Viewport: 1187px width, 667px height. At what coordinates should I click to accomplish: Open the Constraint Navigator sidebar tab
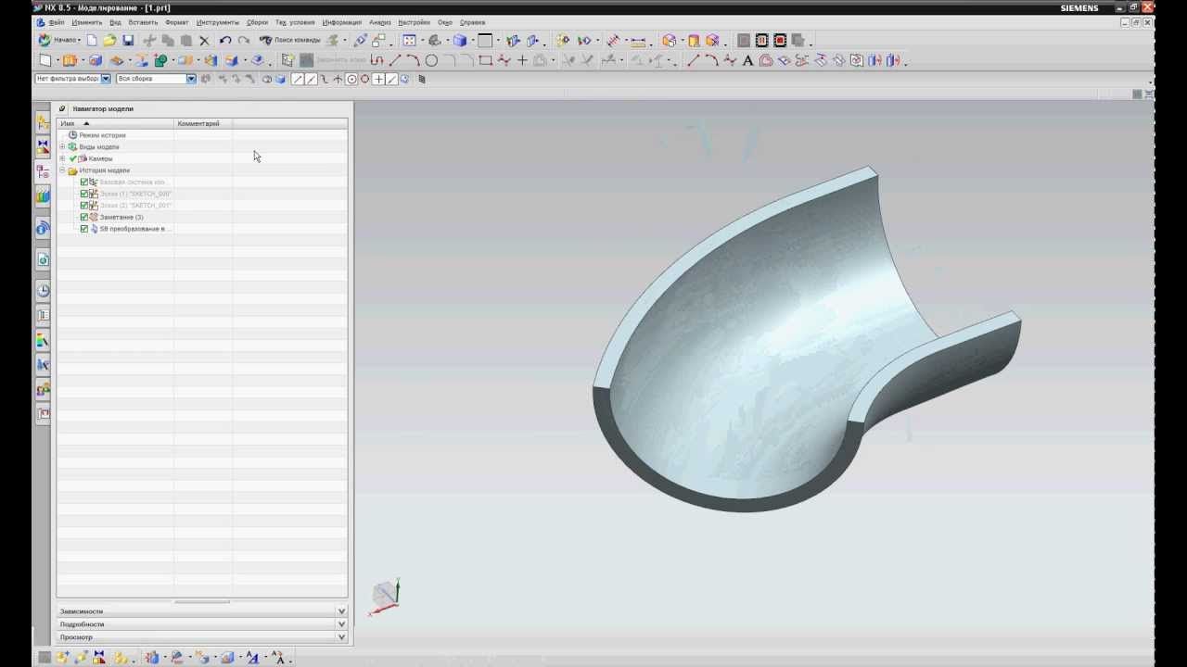43,147
